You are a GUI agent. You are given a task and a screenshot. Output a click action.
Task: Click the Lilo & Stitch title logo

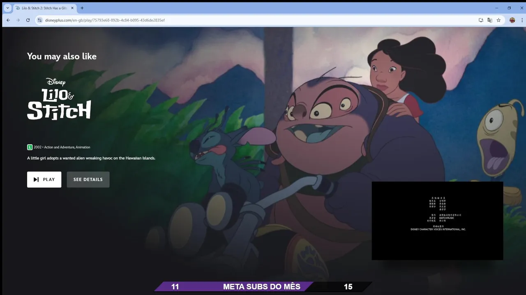pos(59,99)
